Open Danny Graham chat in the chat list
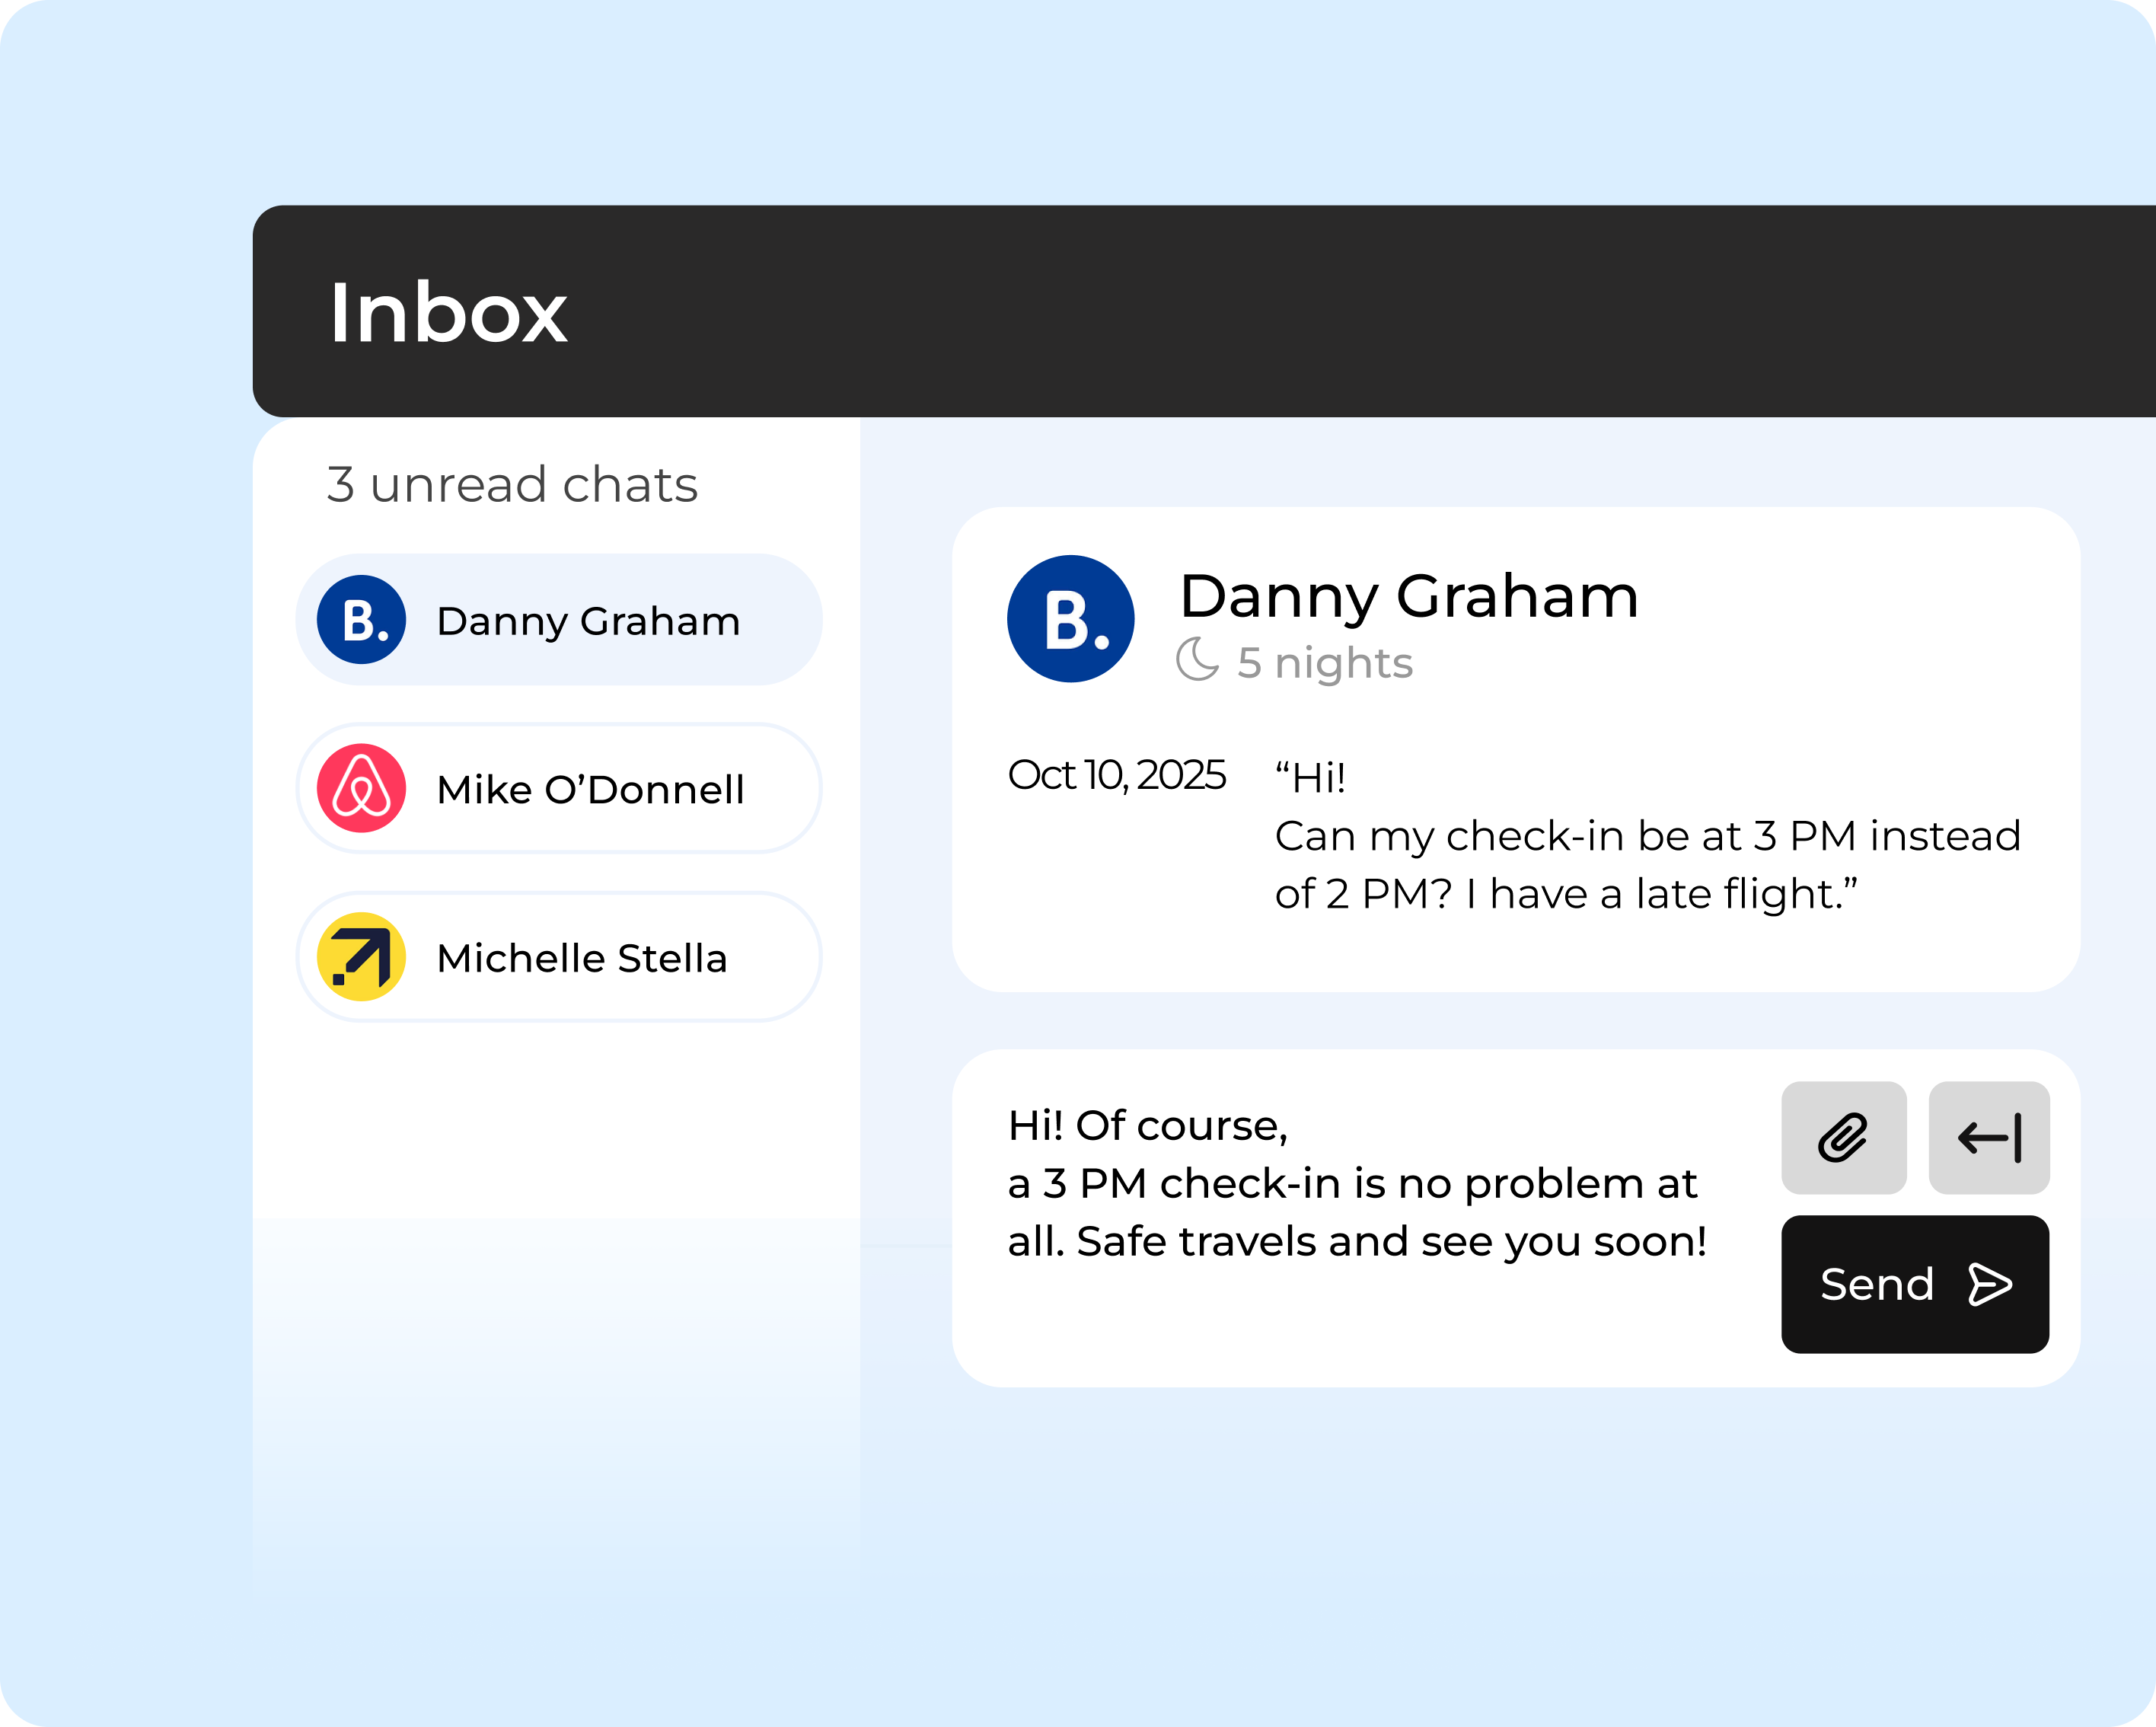This screenshot has width=2156, height=1727. (x=588, y=621)
